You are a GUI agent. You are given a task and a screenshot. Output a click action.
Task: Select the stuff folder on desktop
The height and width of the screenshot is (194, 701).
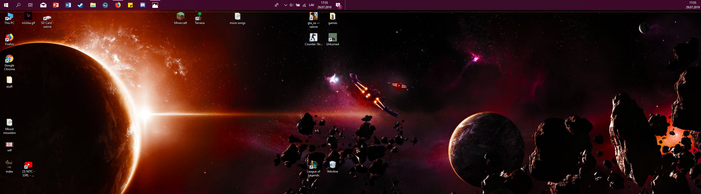point(9,82)
